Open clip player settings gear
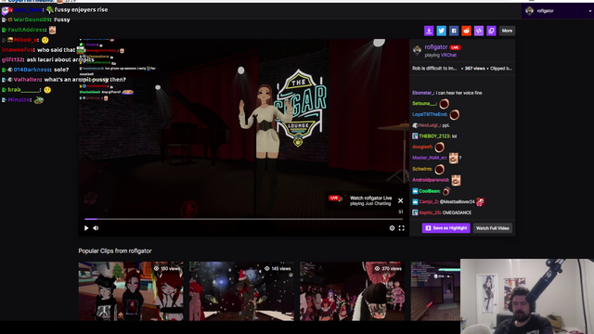The height and width of the screenshot is (334, 594). point(392,228)
